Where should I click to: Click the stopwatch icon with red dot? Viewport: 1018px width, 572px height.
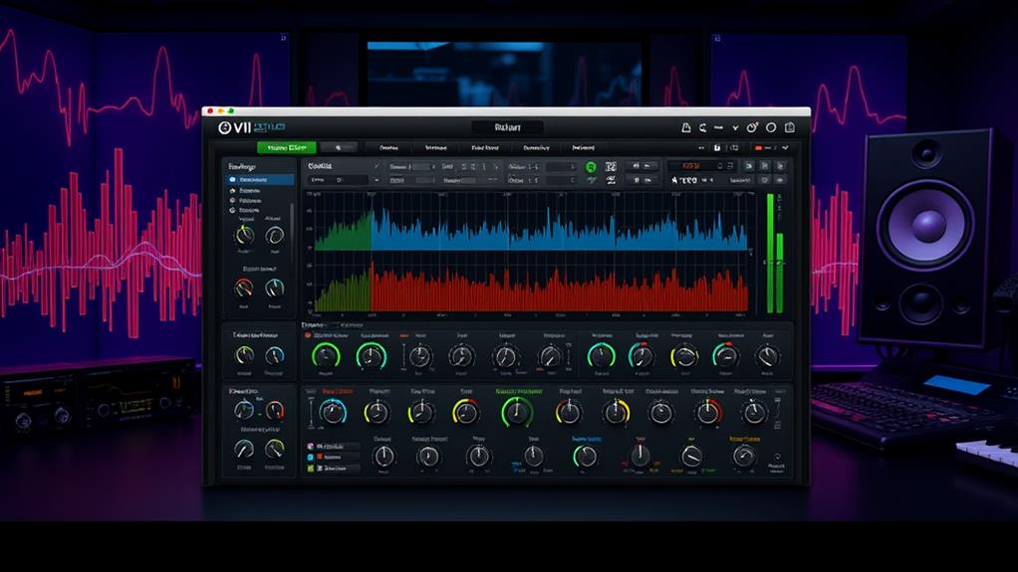752,127
